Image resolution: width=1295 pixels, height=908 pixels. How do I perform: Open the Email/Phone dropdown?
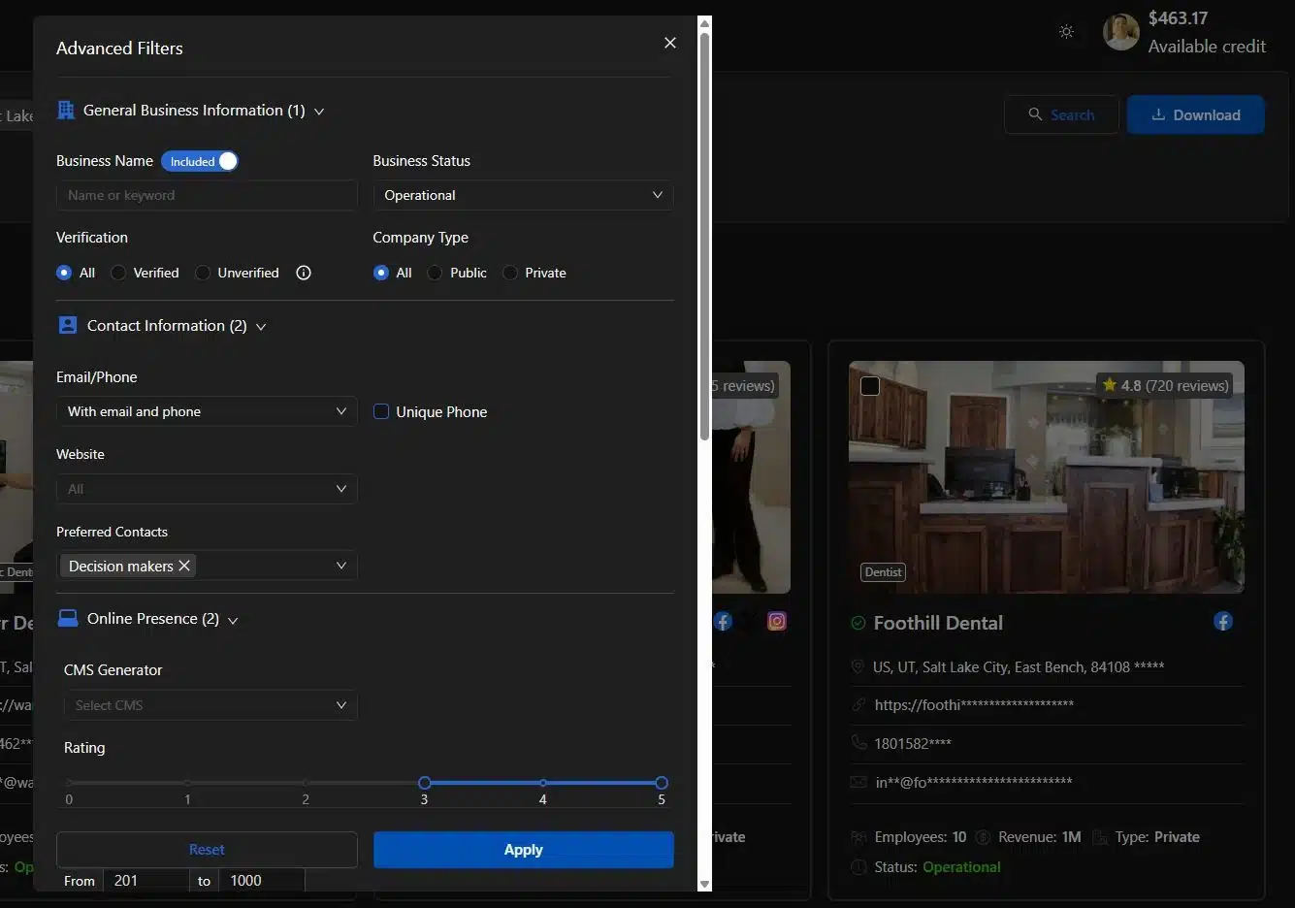[207, 411]
